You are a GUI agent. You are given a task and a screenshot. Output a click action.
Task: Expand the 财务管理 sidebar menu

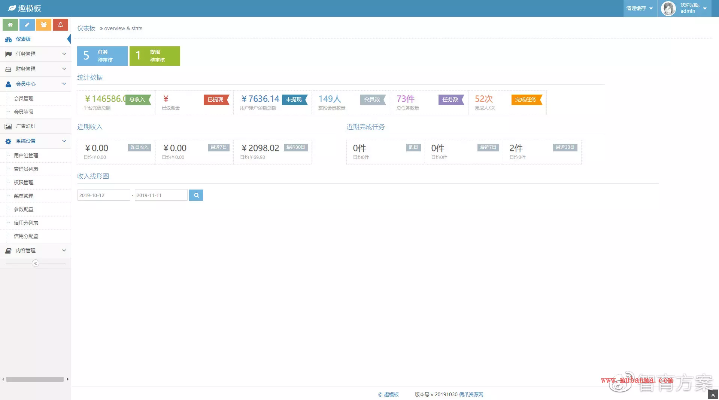point(35,69)
